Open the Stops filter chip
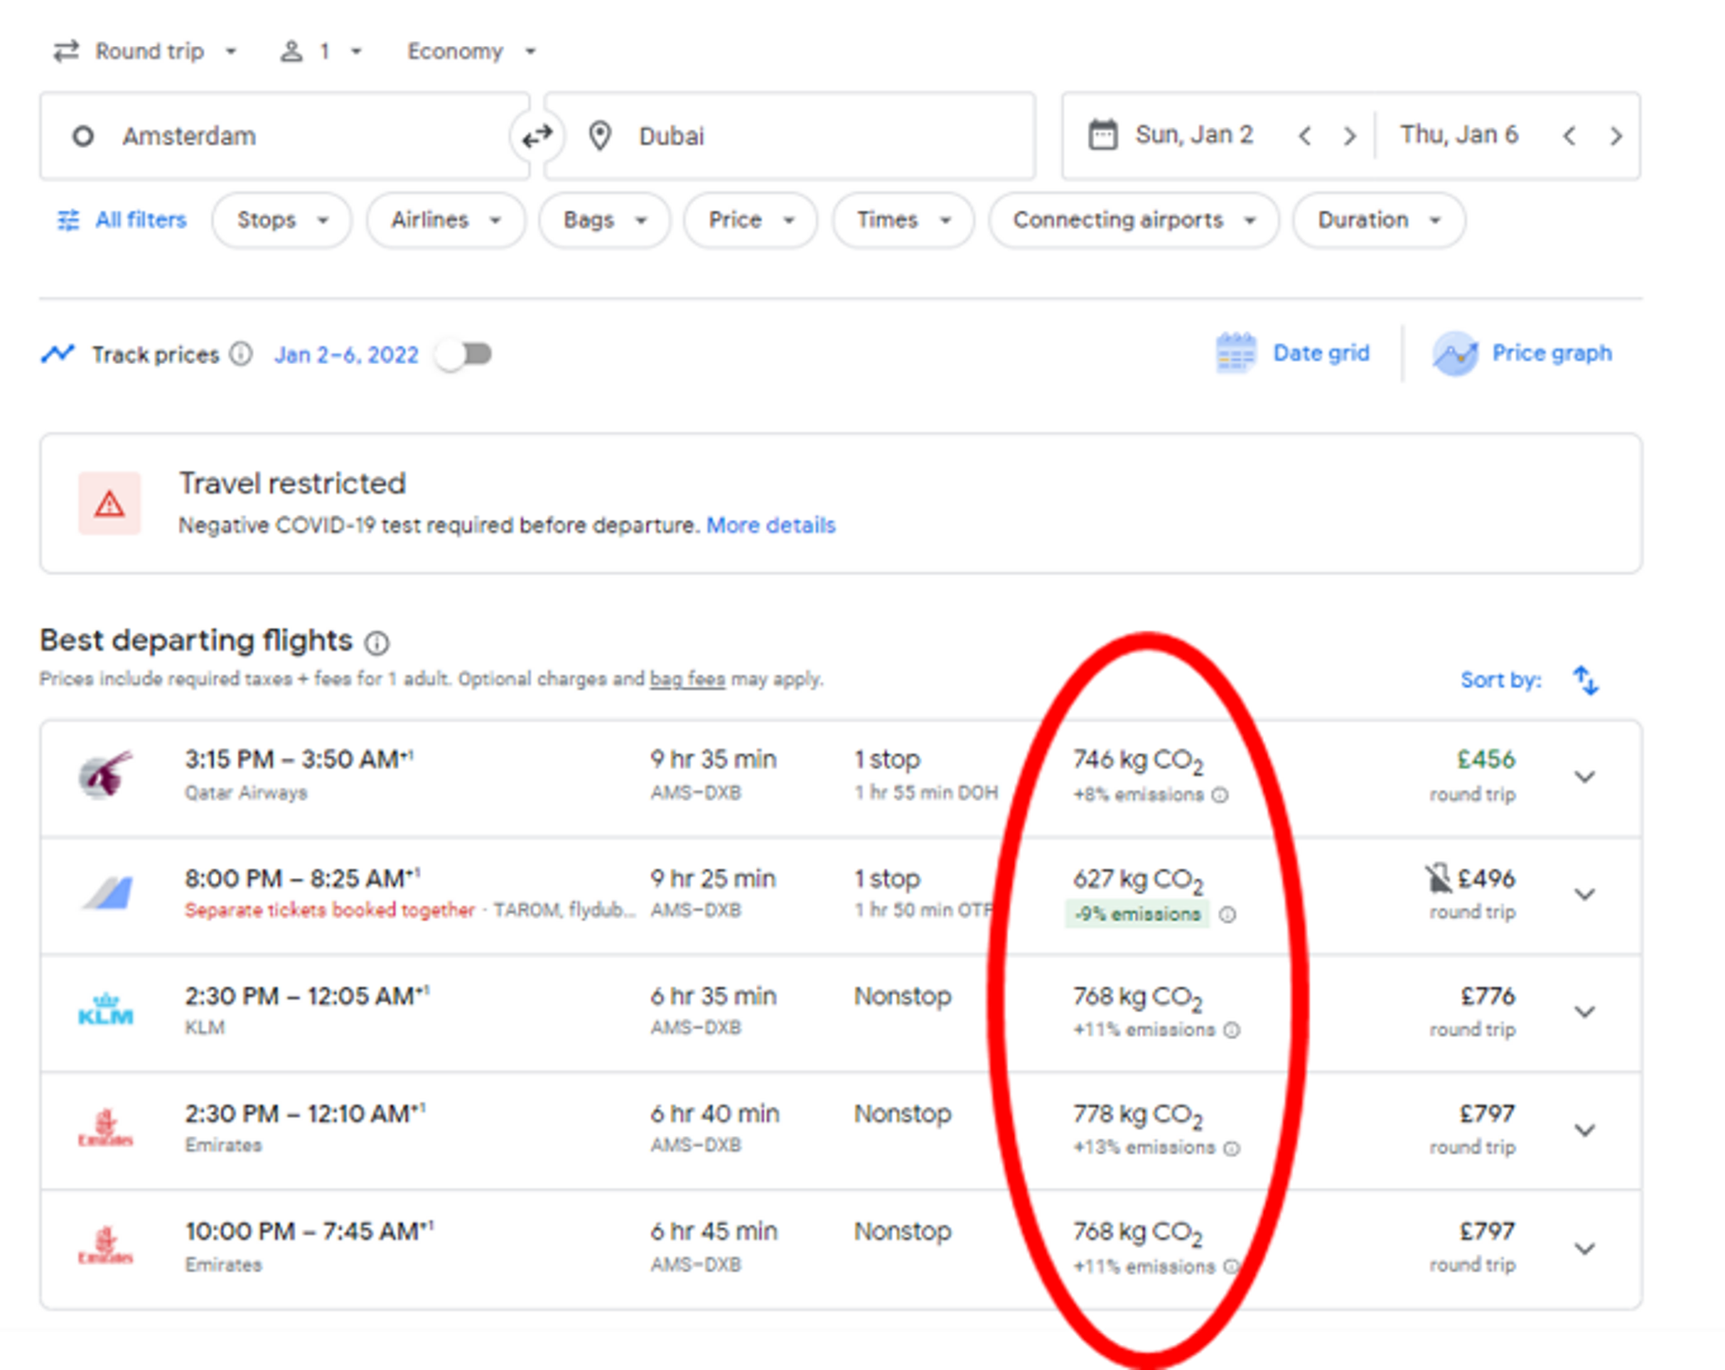This screenshot has width=1725, height=1370. (x=282, y=221)
